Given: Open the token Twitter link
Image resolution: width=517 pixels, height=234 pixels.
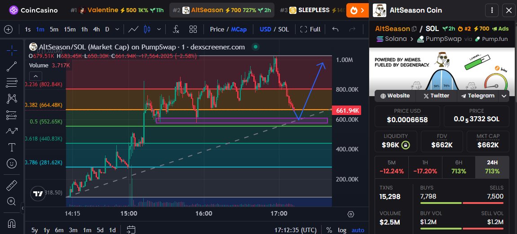Looking at the screenshot, I should [x=436, y=96].
